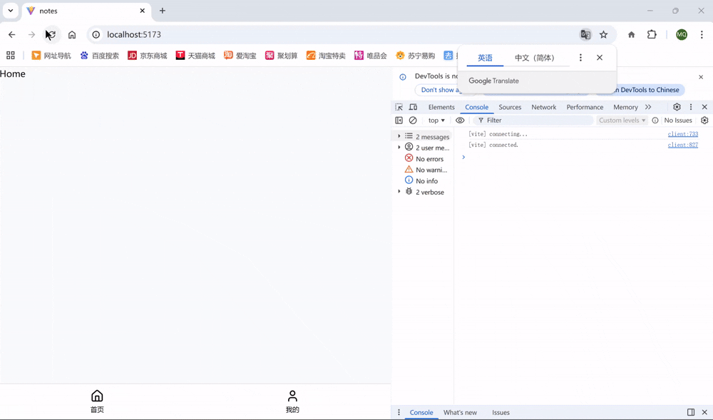Open the Issues drawer tab

(501, 413)
